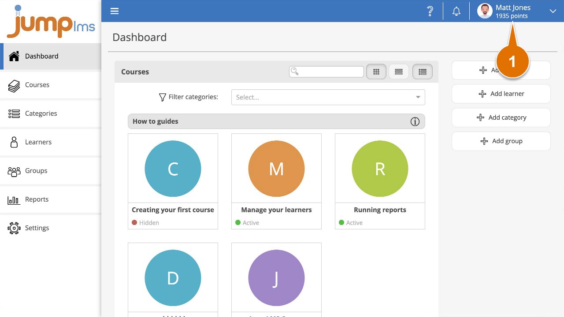The image size is (564, 317).
Task: Click the Add category button
Action: coord(501,118)
